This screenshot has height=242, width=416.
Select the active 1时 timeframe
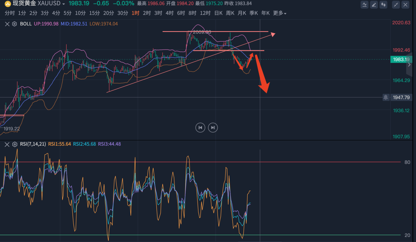pyautogui.click(x=136, y=13)
